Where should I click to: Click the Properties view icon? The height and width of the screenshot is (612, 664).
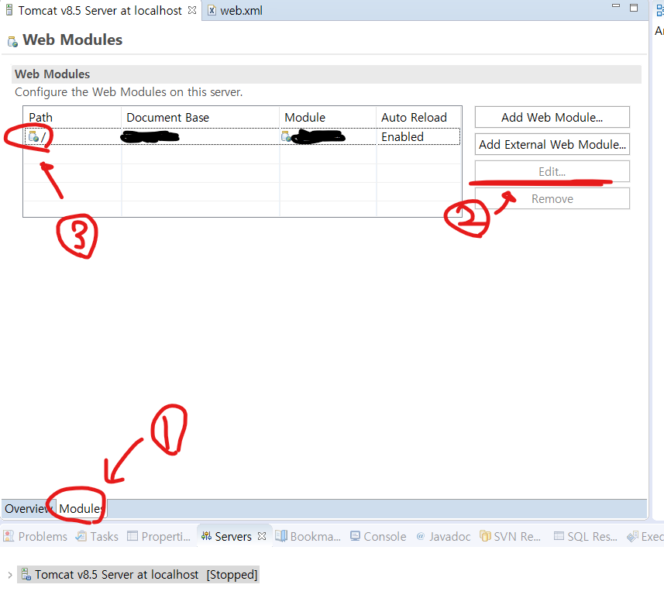tap(132, 536)
